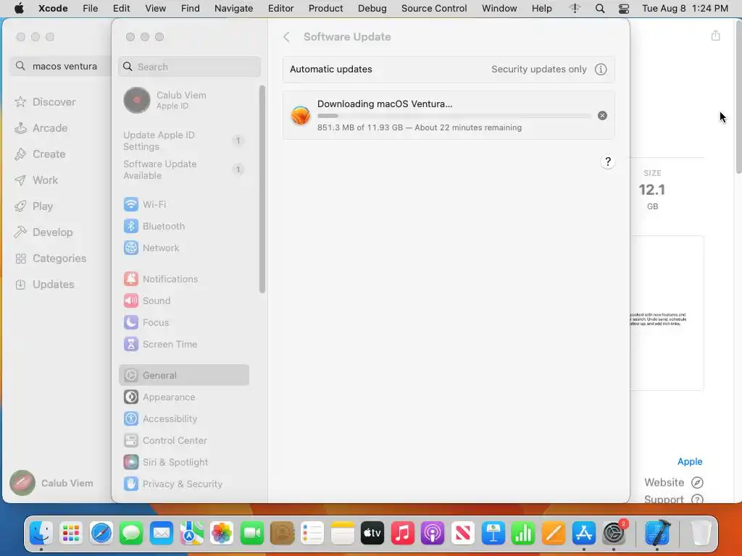Open Appearance settings in sidebar

pos(183,397)
